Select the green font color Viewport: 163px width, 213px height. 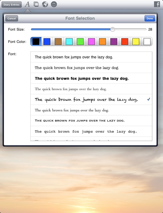(80, 41)
